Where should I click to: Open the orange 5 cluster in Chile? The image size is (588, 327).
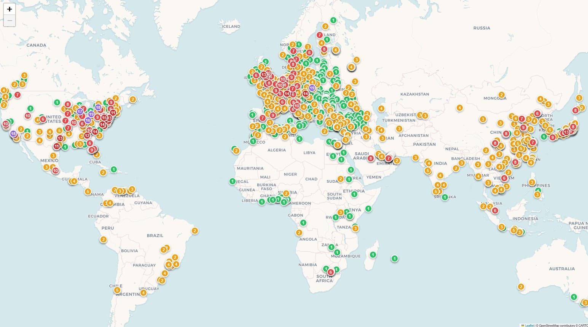coord(117,290)
